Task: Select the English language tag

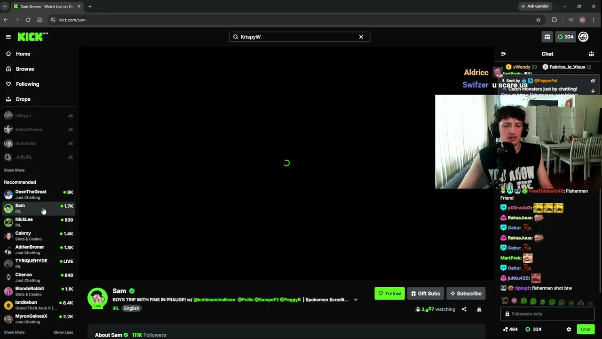Action: pos(132,308)
